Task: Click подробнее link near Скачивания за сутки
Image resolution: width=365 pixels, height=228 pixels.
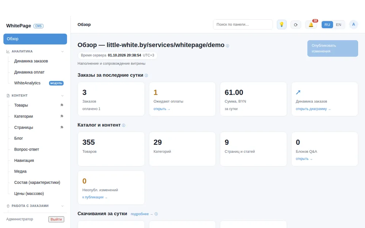Action: coord(141,214)
